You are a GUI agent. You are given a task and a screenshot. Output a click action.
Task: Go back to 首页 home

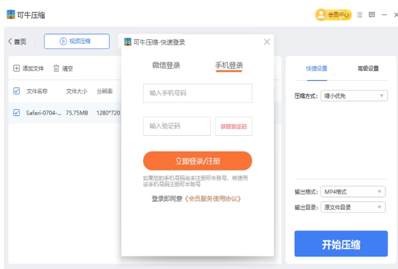click(17, 42)
